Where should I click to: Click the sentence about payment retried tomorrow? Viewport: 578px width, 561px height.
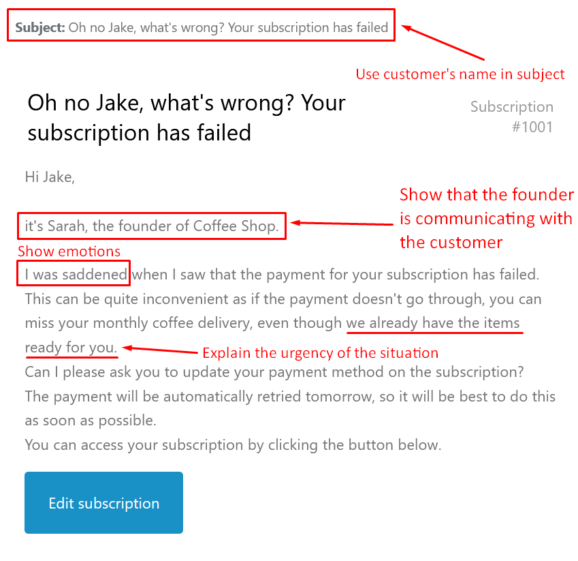click(290, 408)
